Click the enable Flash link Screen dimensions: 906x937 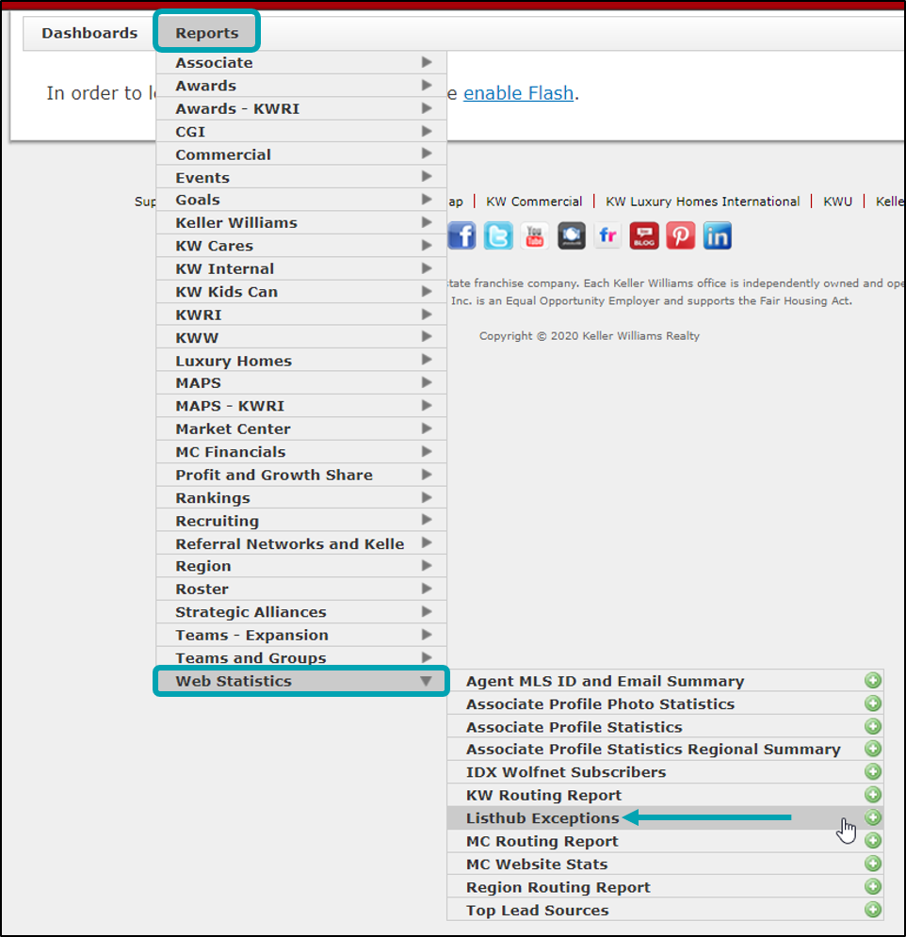(x=517, y=93)
